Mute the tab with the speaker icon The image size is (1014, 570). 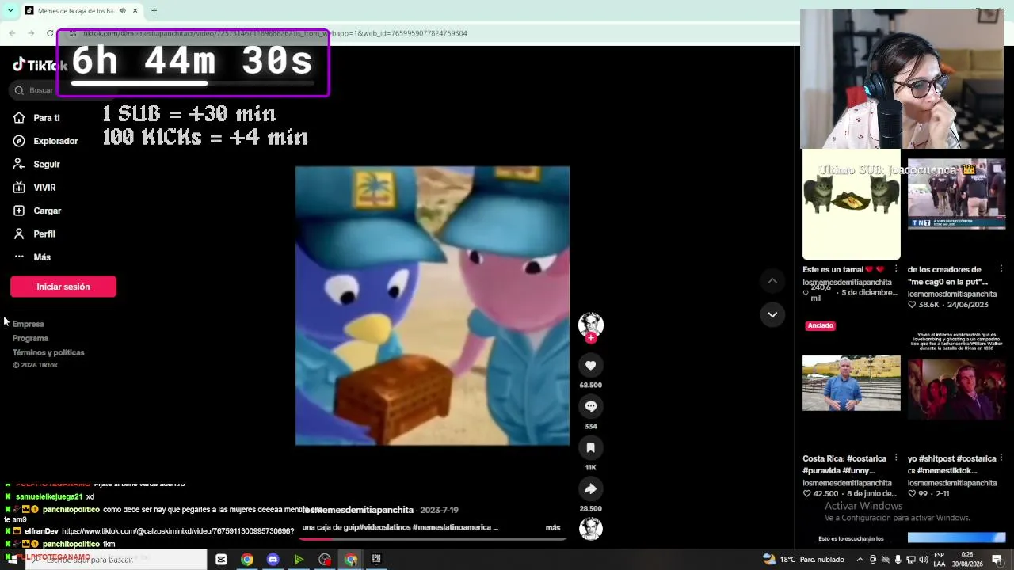pyautogui.click(x=122, y=11)
